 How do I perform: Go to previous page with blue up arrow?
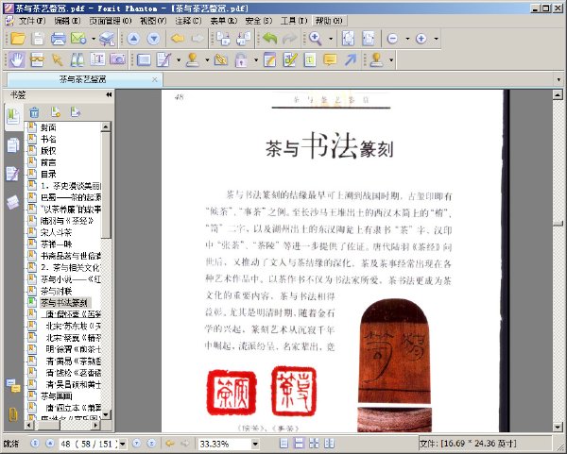[133, 39]
